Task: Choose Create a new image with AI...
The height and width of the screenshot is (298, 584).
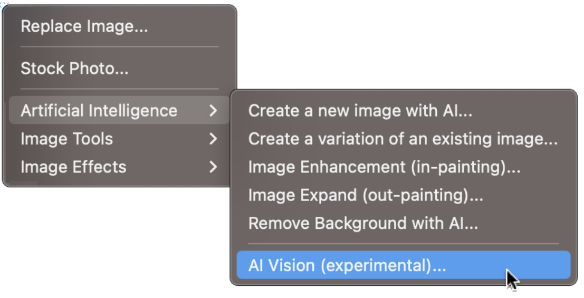Action: 360,111
